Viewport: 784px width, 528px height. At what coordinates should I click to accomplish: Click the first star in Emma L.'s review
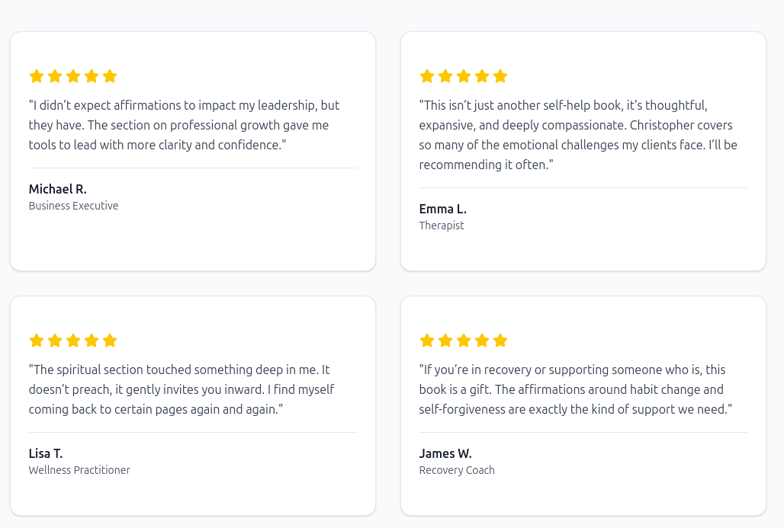tap(427, 76)
